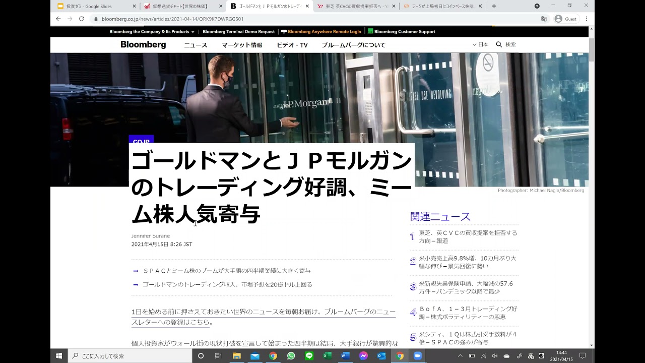
Task: Open Bloomberg Terminal Demo Request link
Action: coord(238,31)
